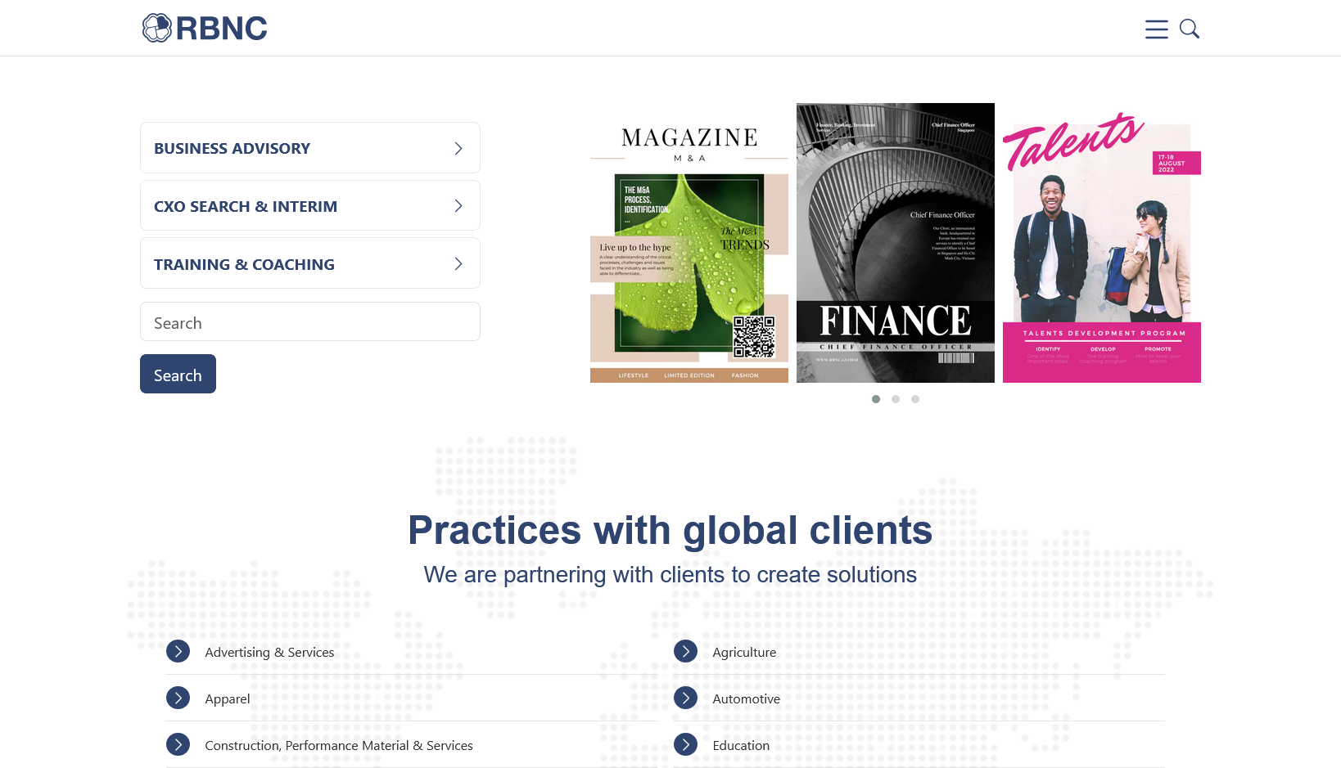Select the first carousel dot
The height and width of the screenshot is (768, 1341).
pos(876,399)
